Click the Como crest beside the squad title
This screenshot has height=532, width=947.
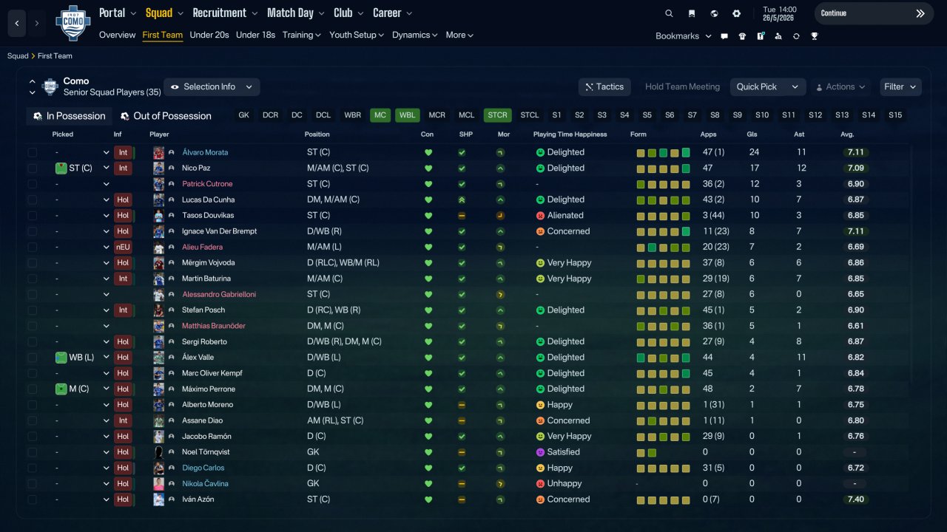50,86
